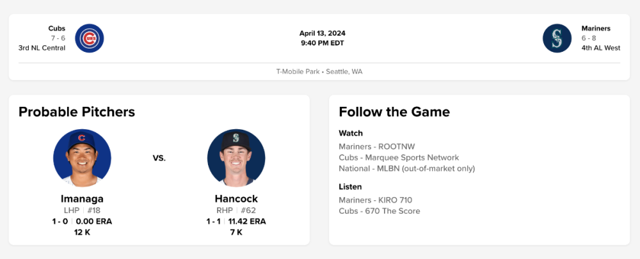Click Imanaga's 0.00 ERA stat line
Viewport: 640px width, 259px height.
click(93, 221)
